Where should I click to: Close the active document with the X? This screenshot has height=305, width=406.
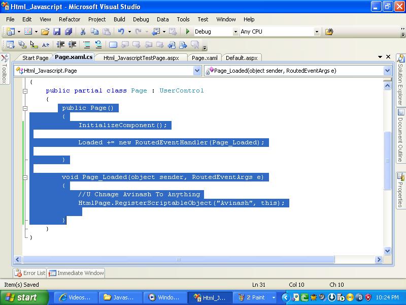point(388,56)
